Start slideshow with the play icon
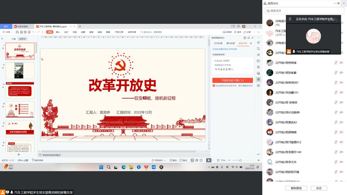This screenshot has height=195, width=347. tap(209, 160)
